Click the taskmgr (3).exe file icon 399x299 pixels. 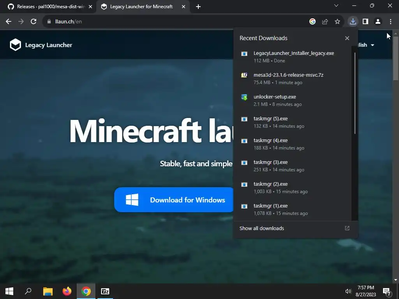[x=244, y=162]
